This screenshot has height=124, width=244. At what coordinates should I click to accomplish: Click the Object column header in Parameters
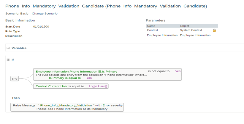pyautogui.click(x=185, y=26)
